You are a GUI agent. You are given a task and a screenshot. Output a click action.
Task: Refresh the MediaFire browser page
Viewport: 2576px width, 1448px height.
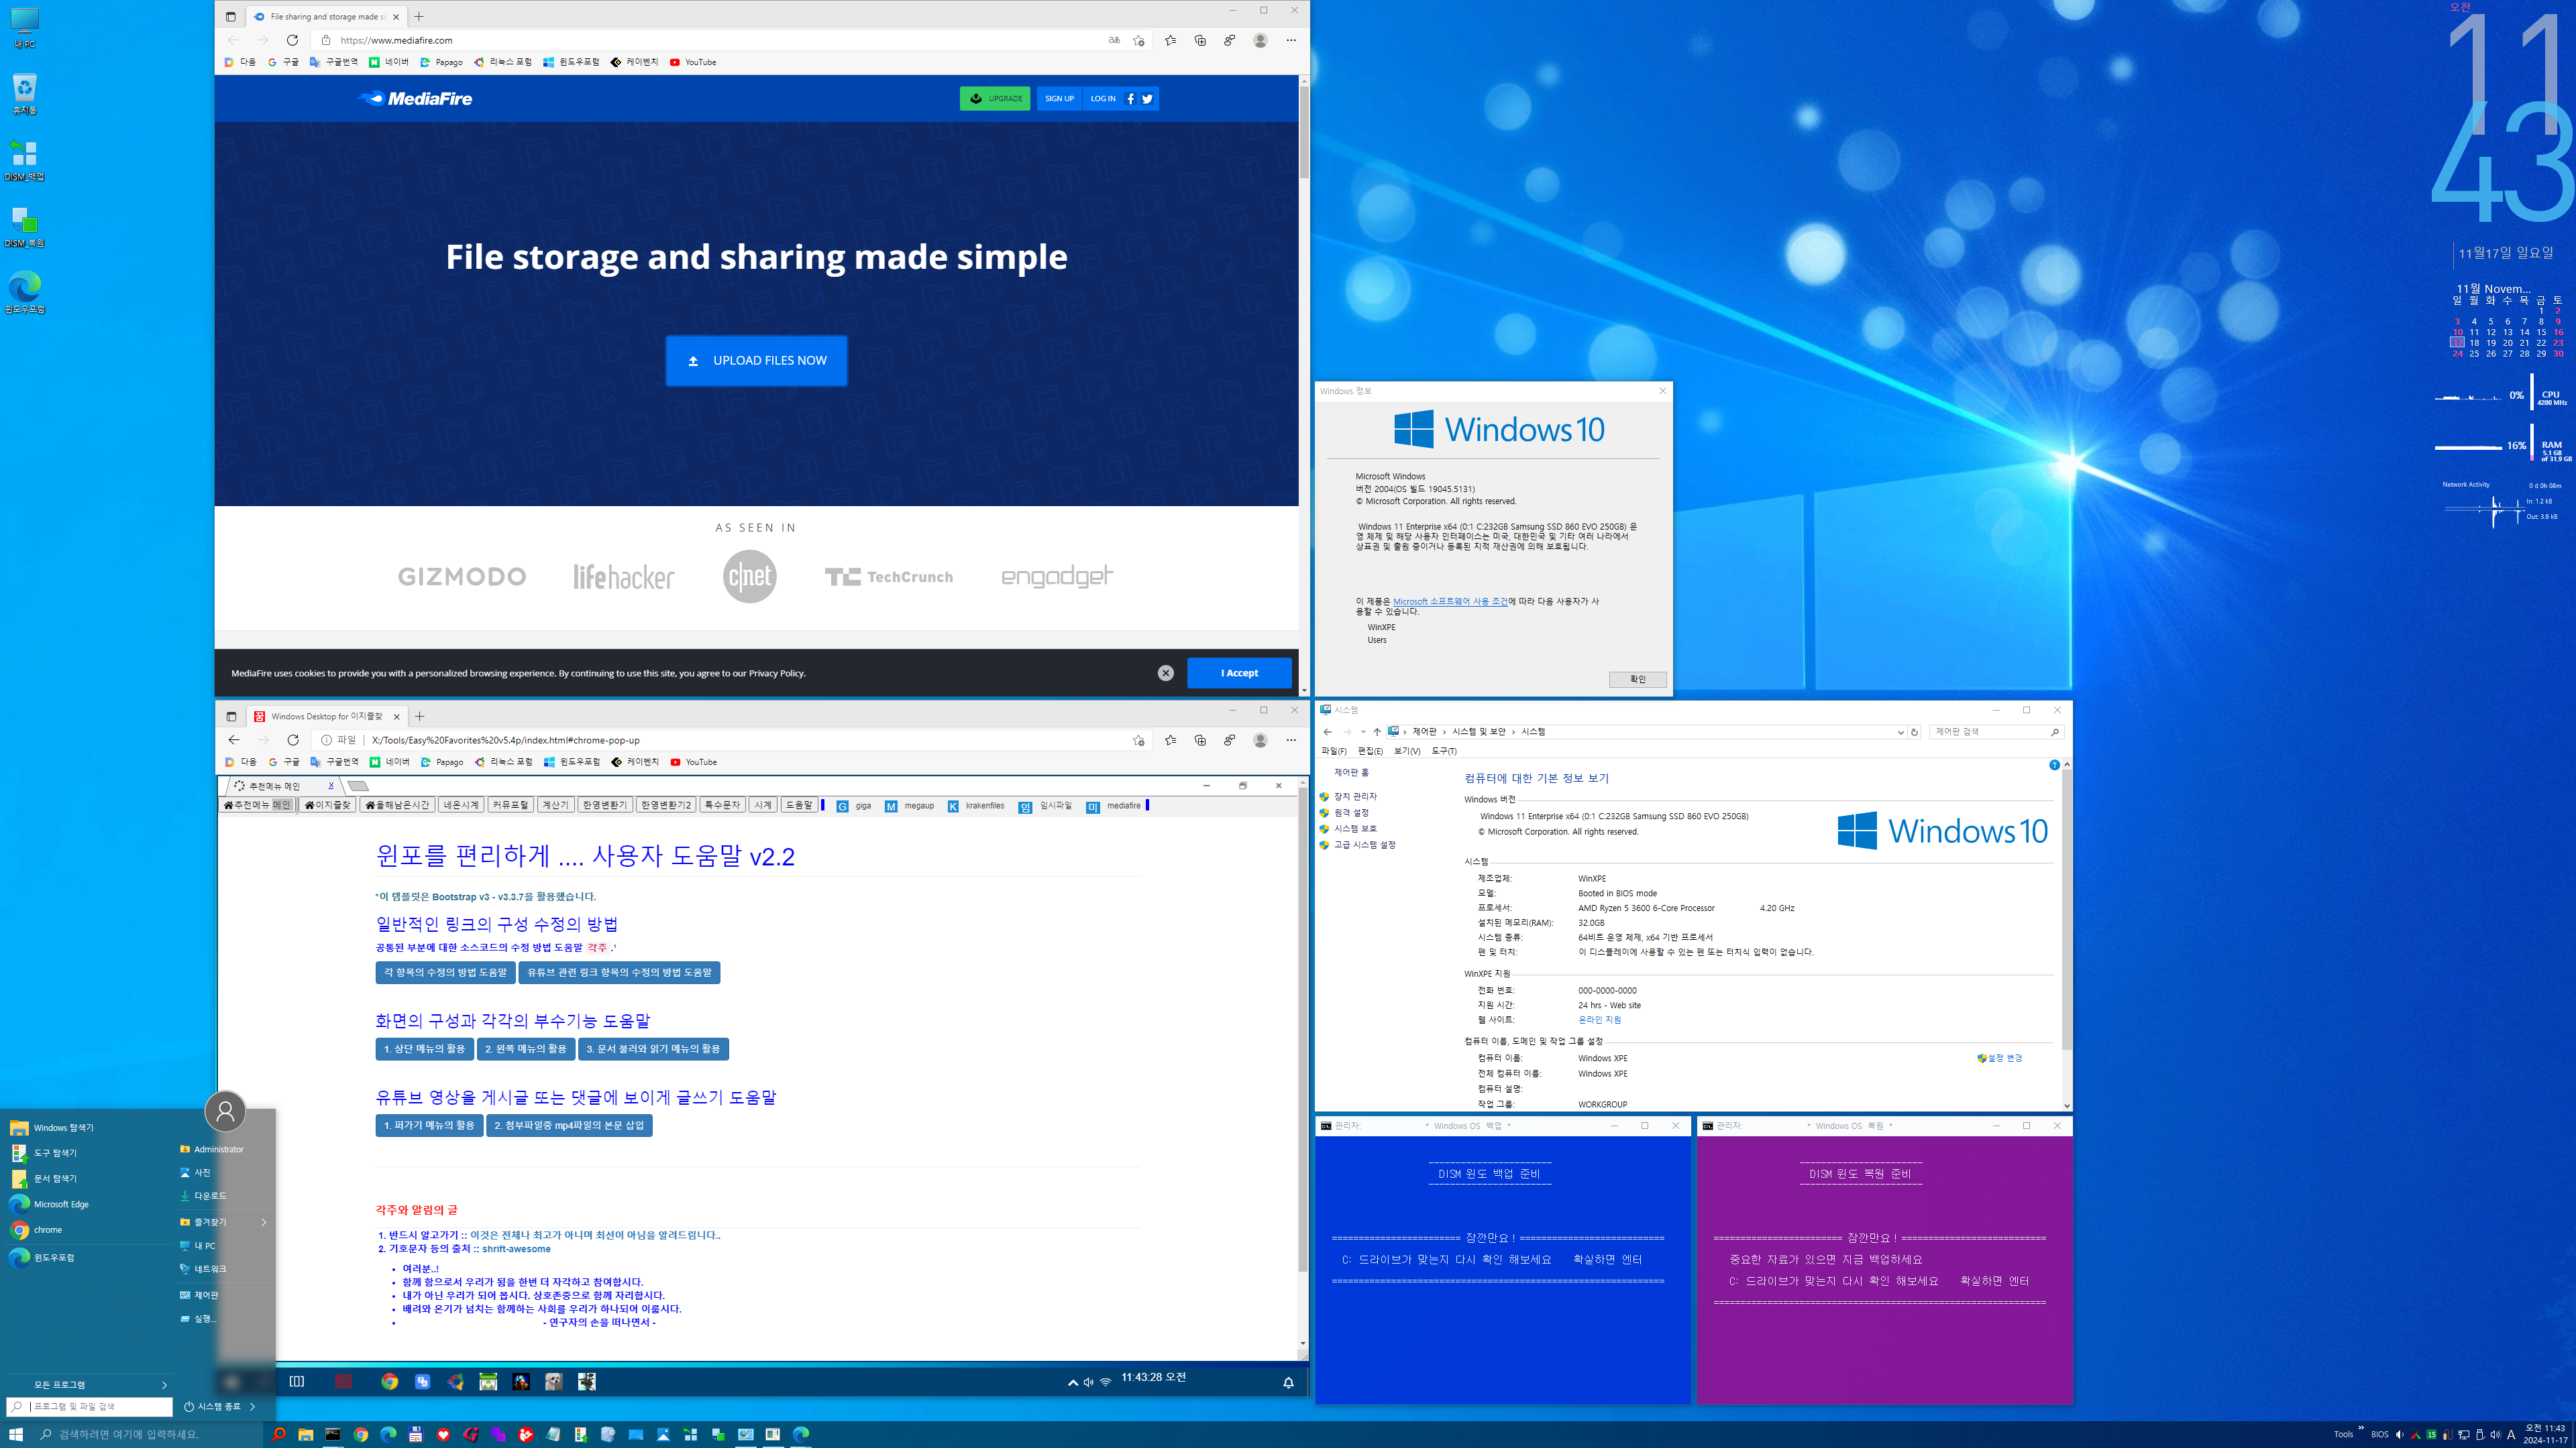292,40
